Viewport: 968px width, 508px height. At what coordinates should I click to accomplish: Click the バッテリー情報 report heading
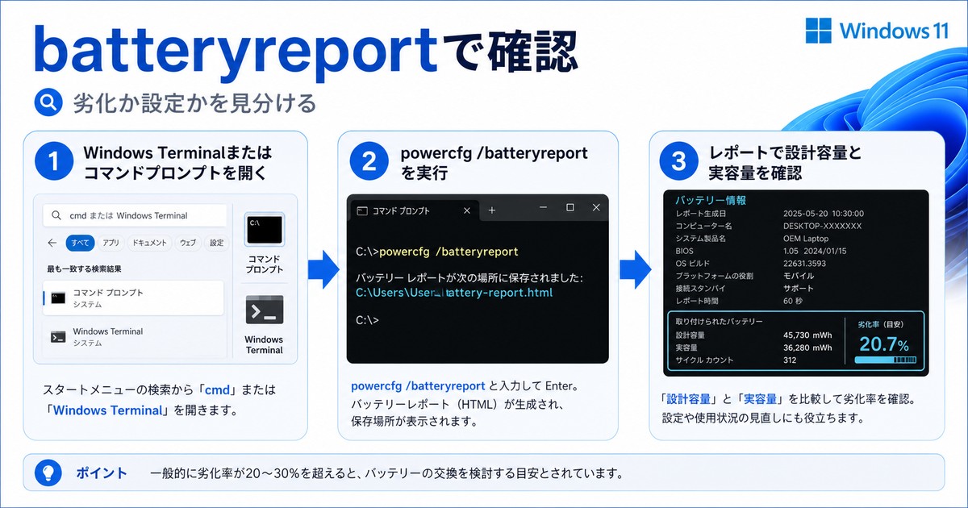click(x=711, y=200)
